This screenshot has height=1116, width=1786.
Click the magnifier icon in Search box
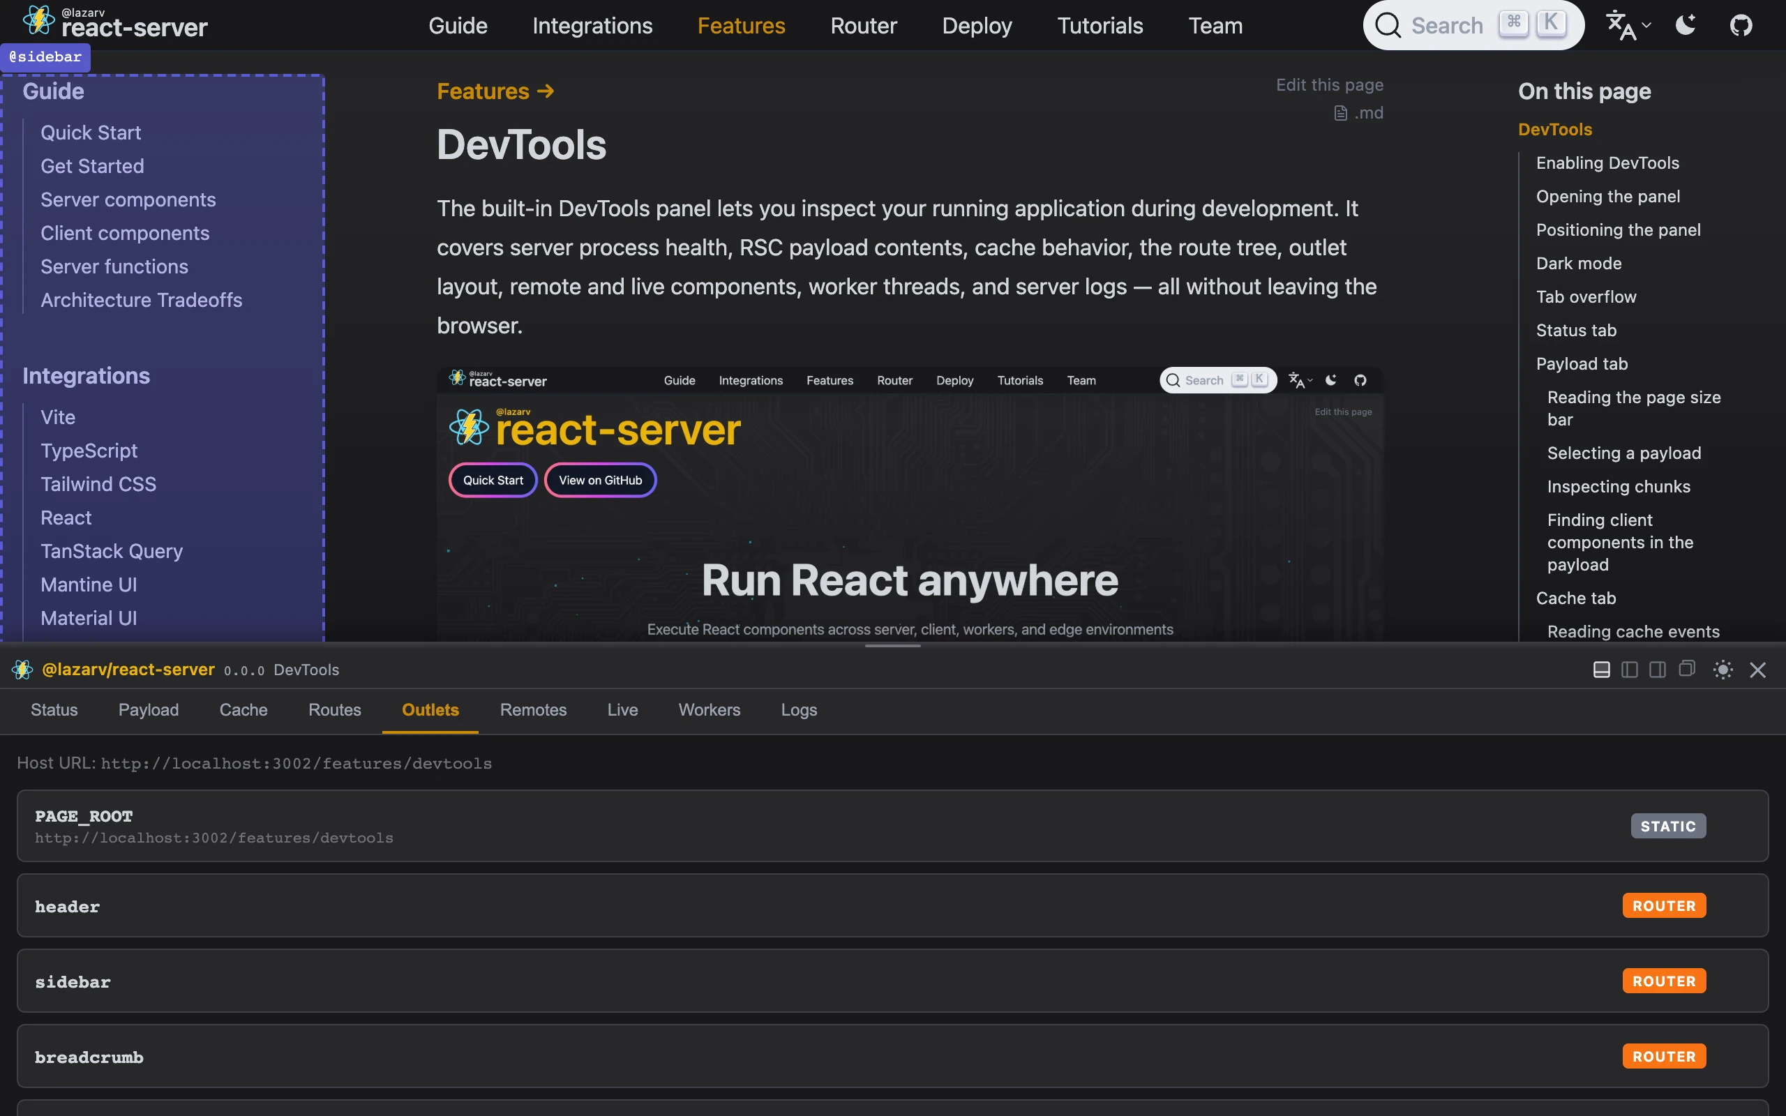(1388, 26)
